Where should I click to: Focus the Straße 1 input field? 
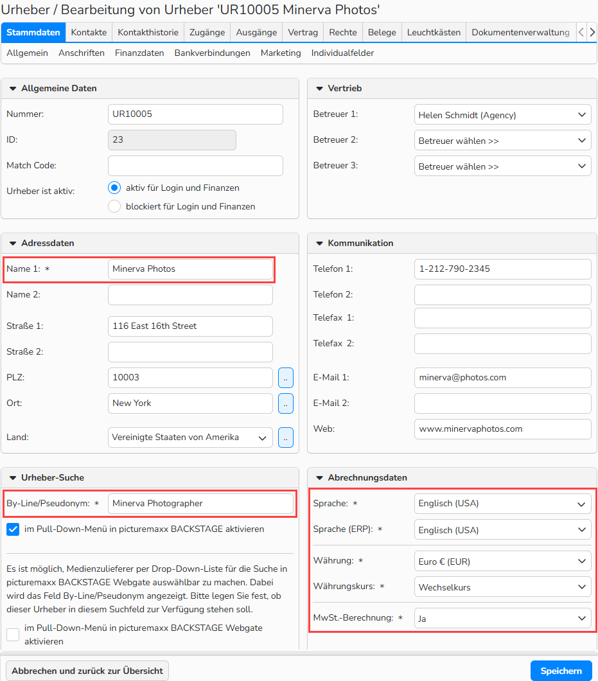[x=190, y=326]
